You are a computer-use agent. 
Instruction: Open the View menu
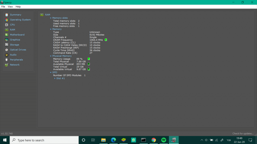(x=10, y=7)
